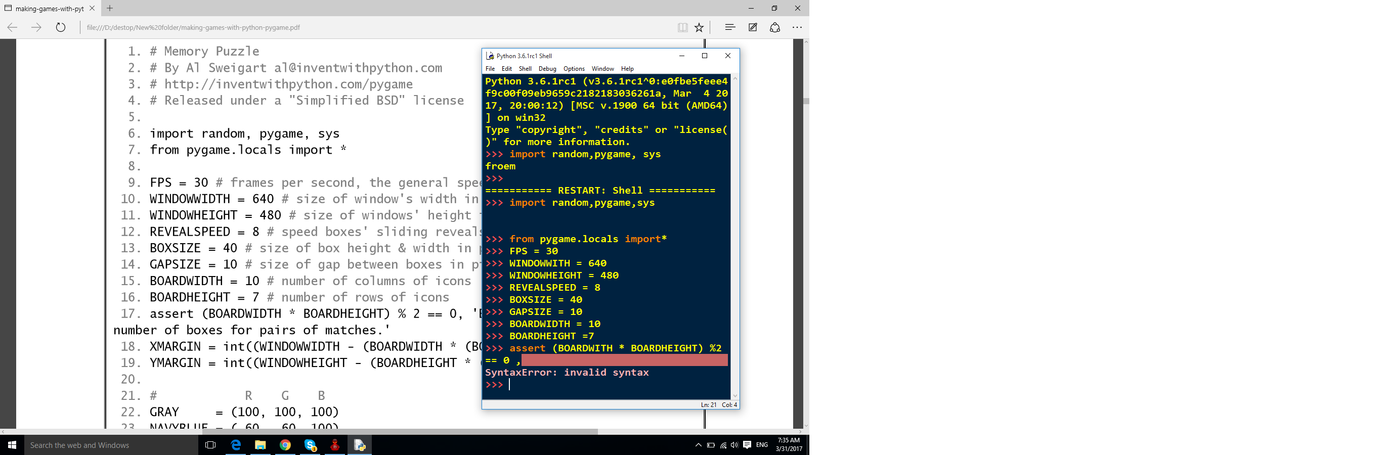Close the making-games-with-pyt tab
This screenshot has height=455, width=1386.
coord(92,8)
